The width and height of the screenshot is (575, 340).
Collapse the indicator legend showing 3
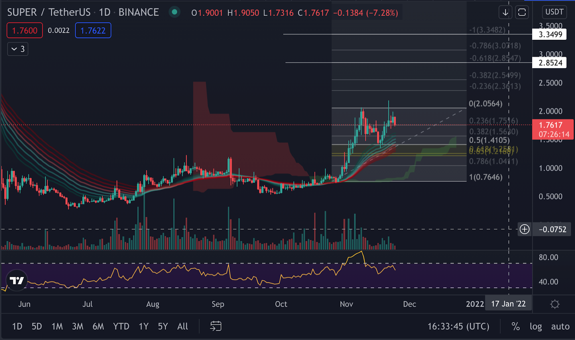(x=18, y=49)
